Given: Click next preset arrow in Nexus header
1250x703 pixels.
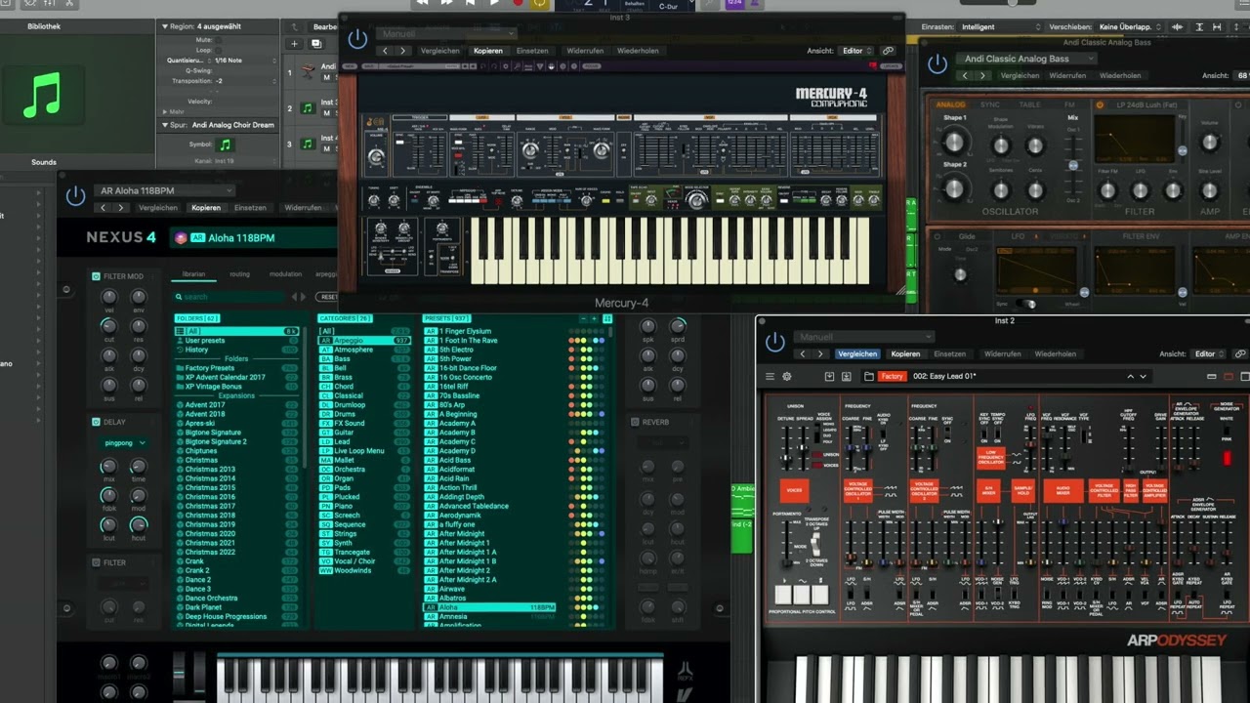Looking at the screenshot, I should tap(121, 208).
